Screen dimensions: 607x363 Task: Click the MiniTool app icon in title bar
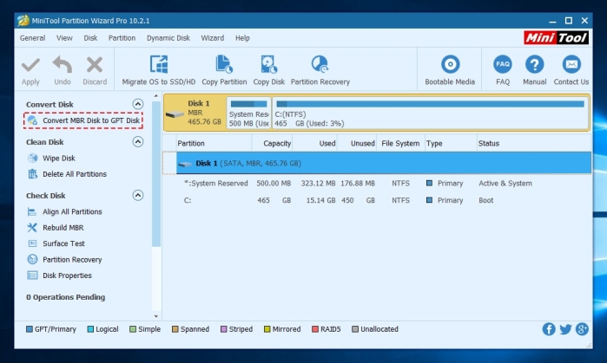(23, 21)
